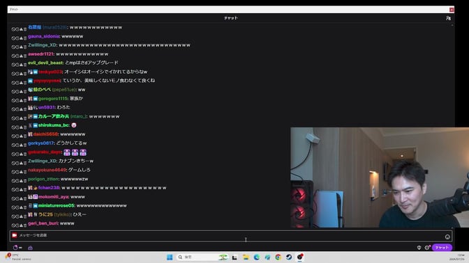Click the webcam overlay of the streamer
469x263 pixels.
380,177
